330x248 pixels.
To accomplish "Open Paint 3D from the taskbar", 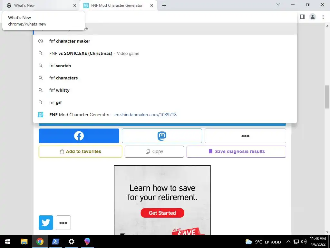I will [x=87, y=242].
